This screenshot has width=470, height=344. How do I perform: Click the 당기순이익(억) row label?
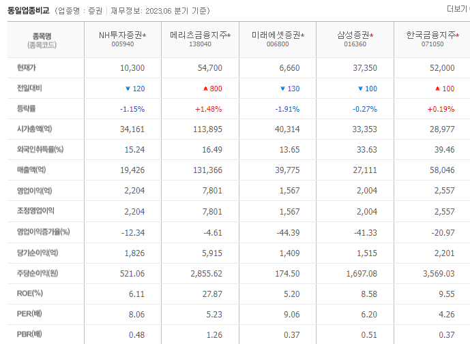pos(38,253)
